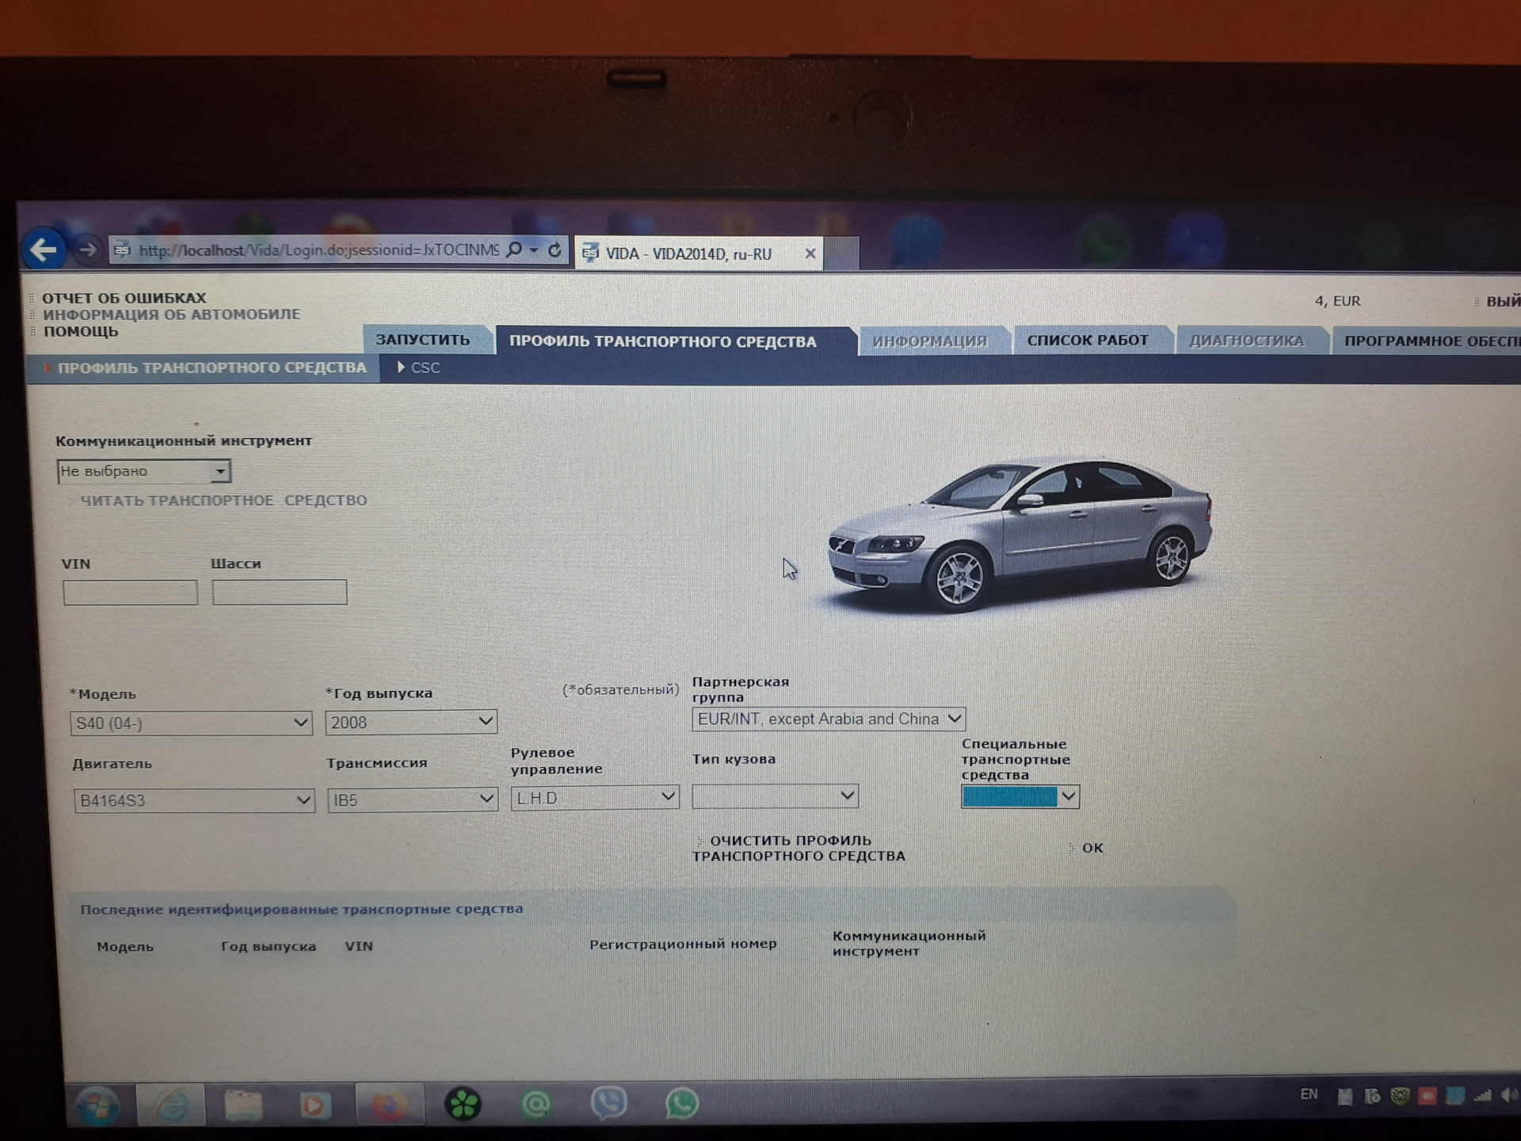Launch Firefox from the taskbar
The width and height of the screenshot is (1521, 1141).
[x=388, y=1105]
